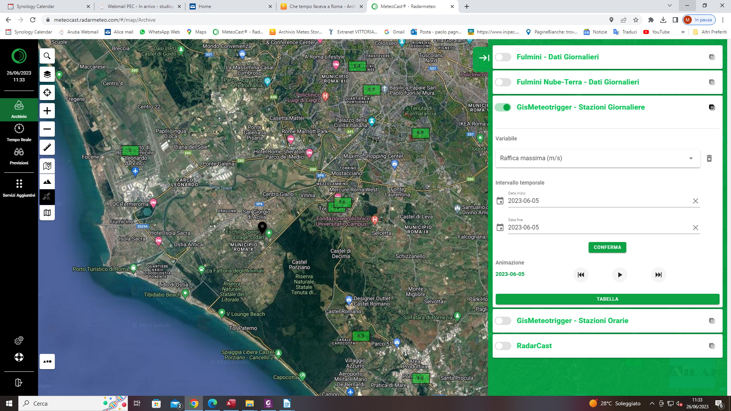Center map on current location

pyautogui.click(x=47, y=92)
